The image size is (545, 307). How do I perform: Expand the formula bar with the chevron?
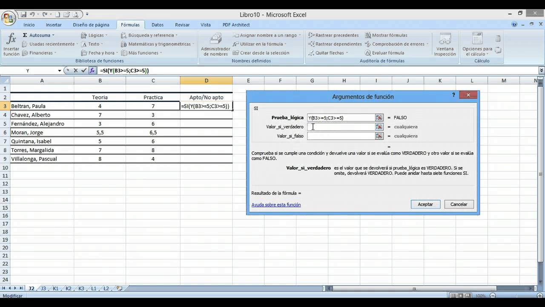click(x=542, y=70)
